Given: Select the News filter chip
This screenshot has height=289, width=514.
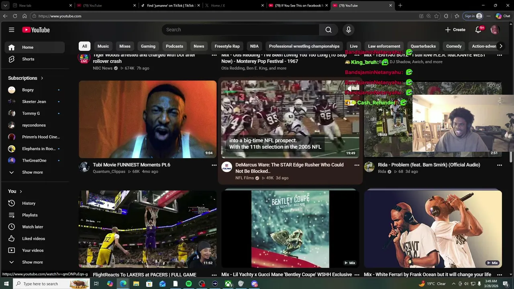Looking at the screenshot, I should (199, 46).
